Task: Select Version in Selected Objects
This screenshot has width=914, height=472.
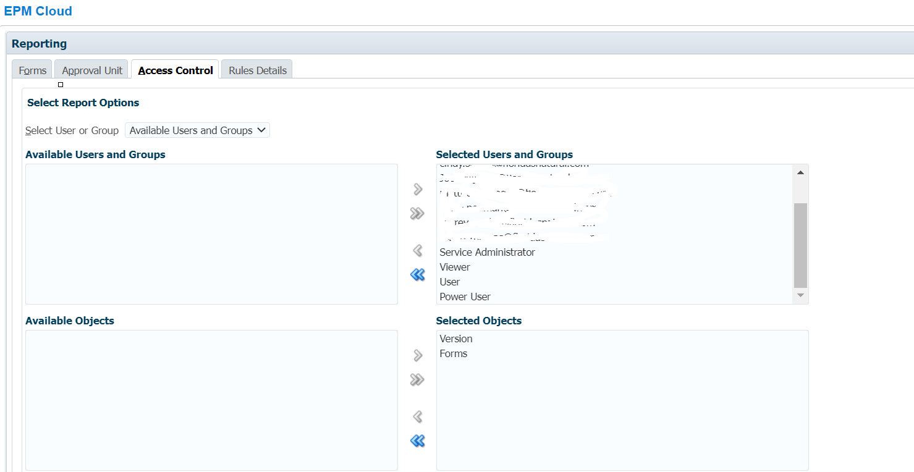Action: 456,339
